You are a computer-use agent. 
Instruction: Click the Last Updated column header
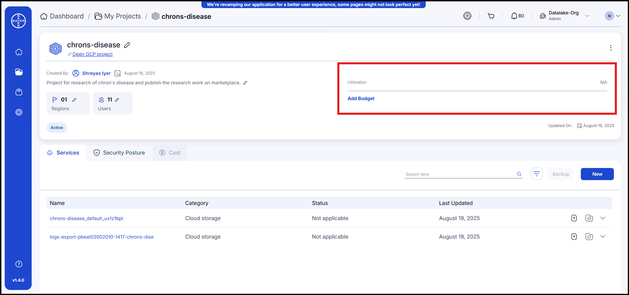point(456,203)
